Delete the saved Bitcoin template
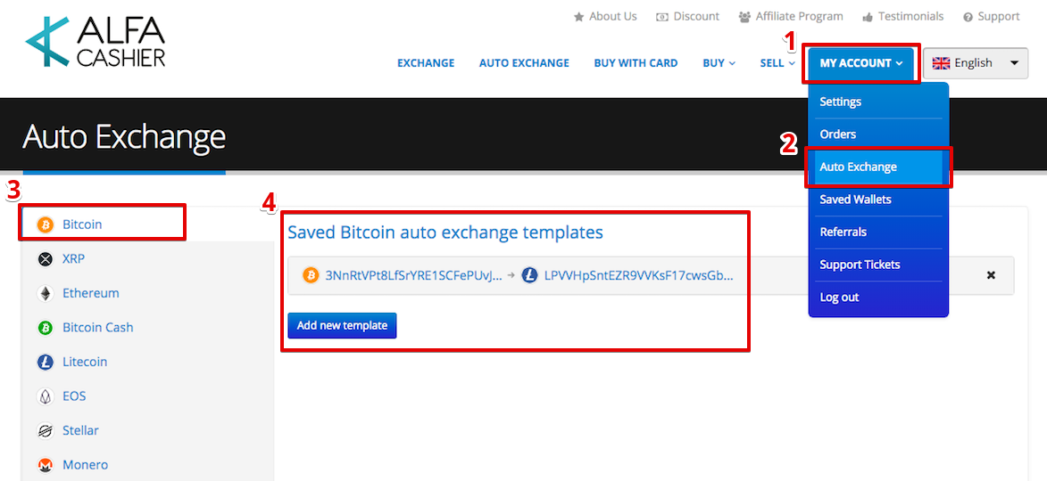 (991, 275)
